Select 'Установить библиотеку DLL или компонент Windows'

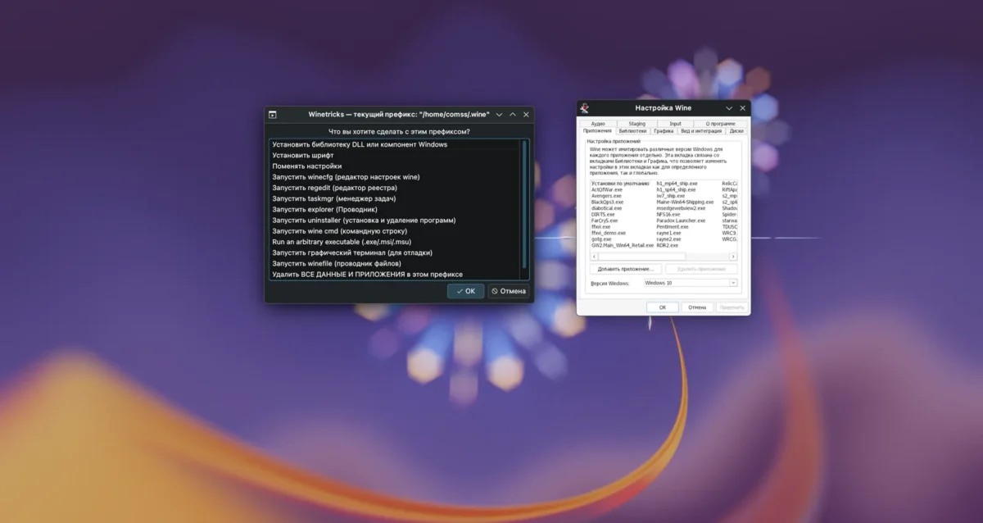click(x=395, y=144)
